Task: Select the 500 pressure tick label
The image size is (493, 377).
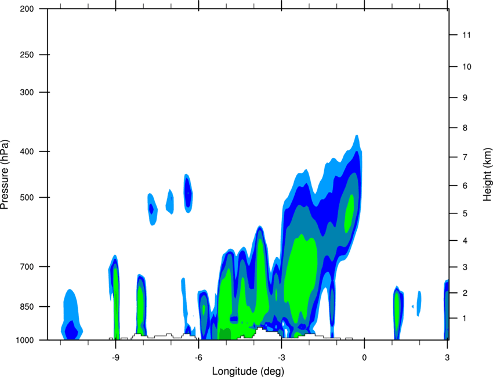Action: (27, 197)
